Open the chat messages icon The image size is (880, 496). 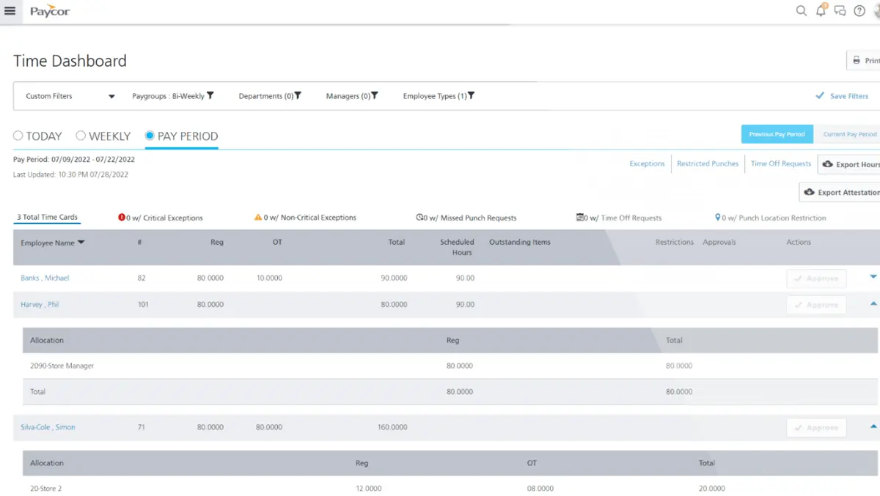[840, 11]
